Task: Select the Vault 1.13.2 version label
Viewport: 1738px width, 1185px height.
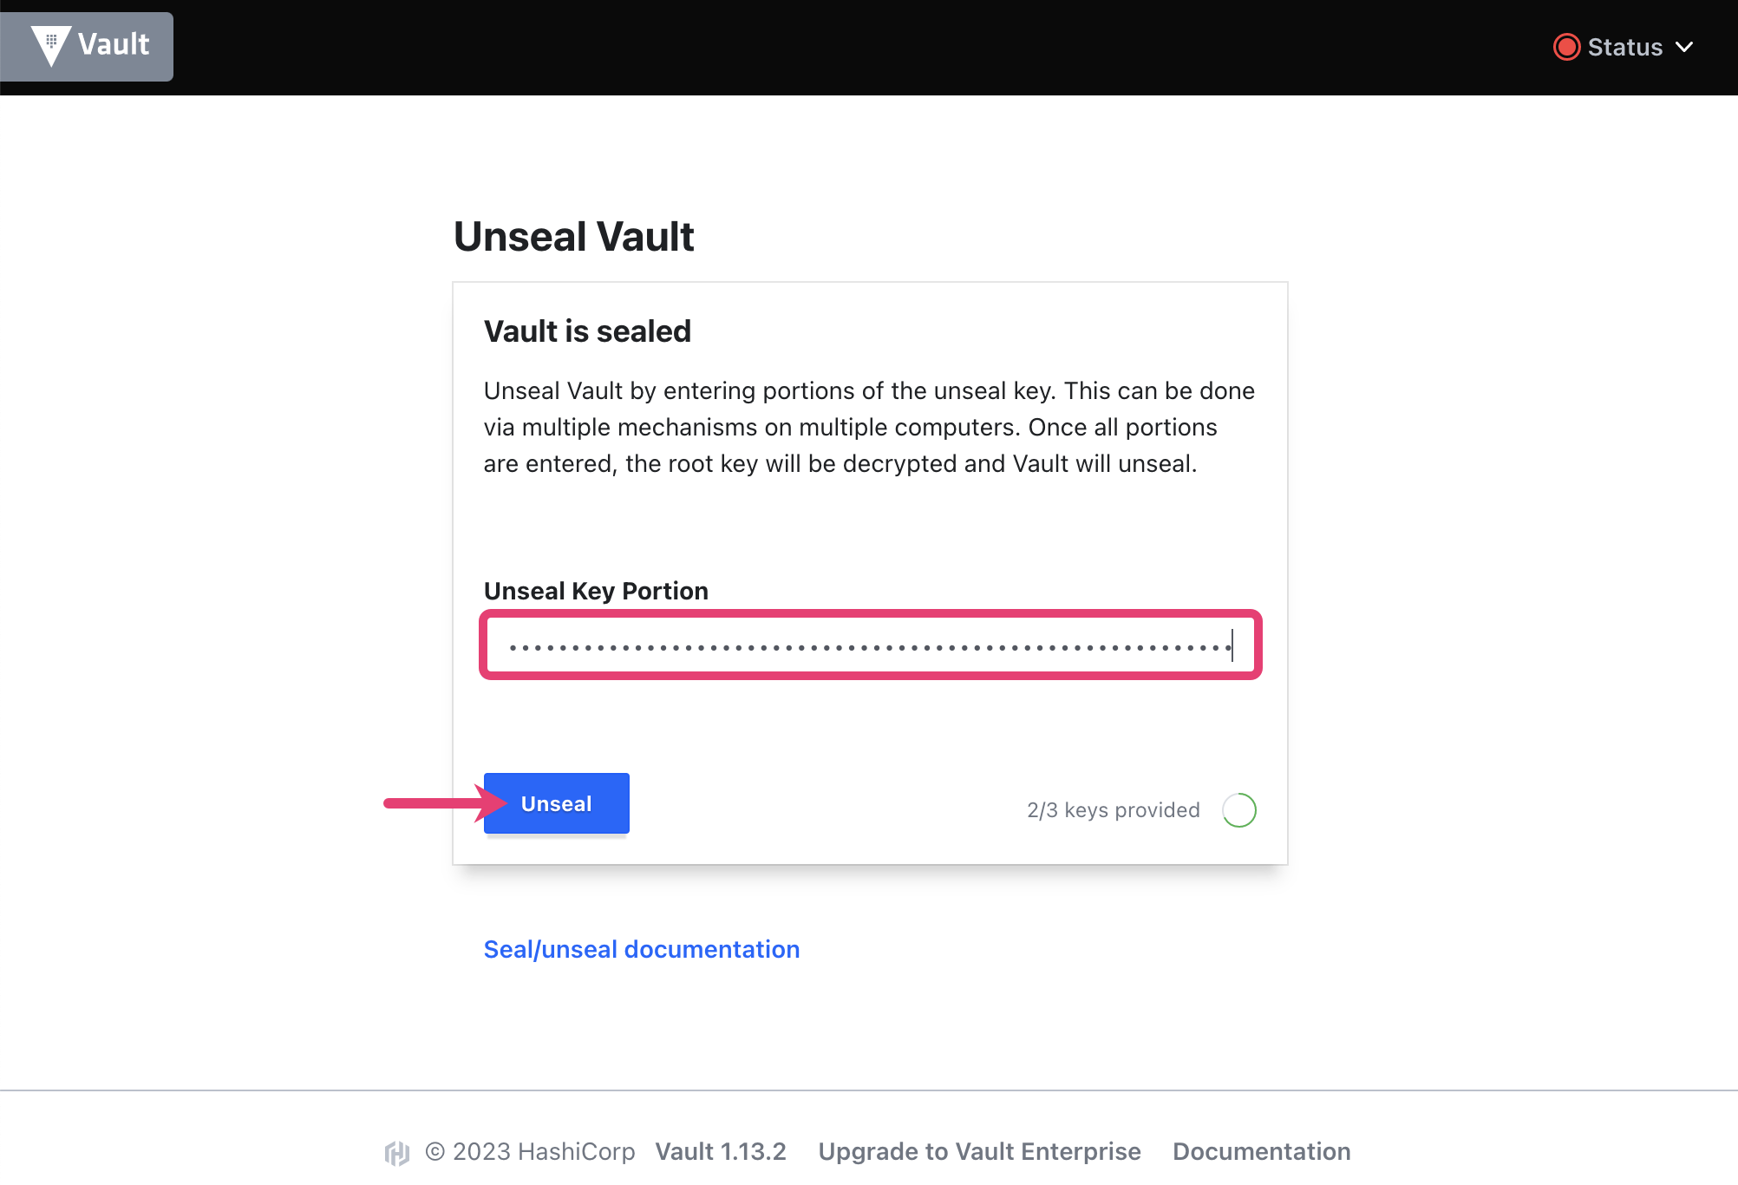Action: (x=721, y=1151)
